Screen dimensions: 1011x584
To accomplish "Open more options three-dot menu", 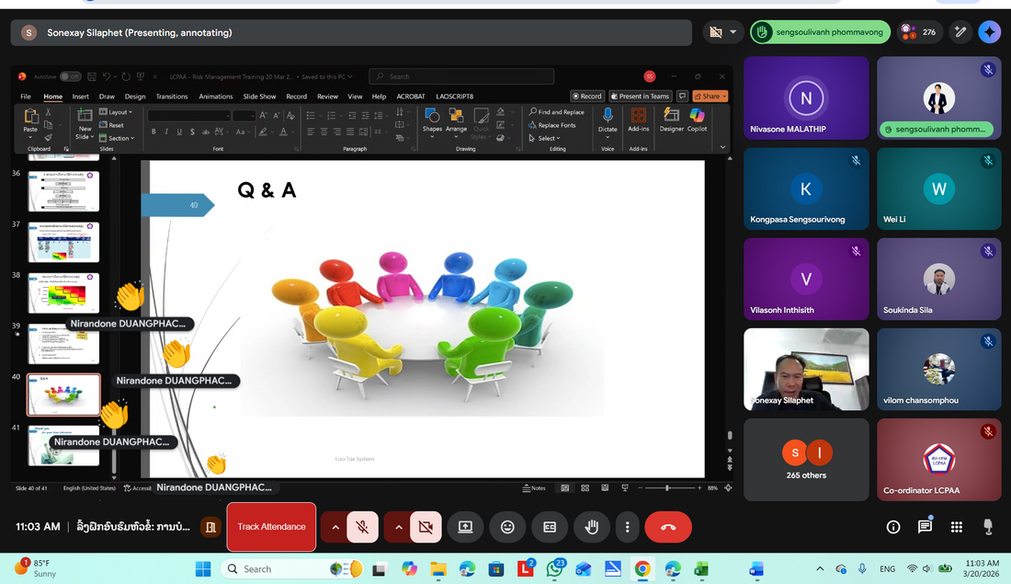I will coord(627,527).
